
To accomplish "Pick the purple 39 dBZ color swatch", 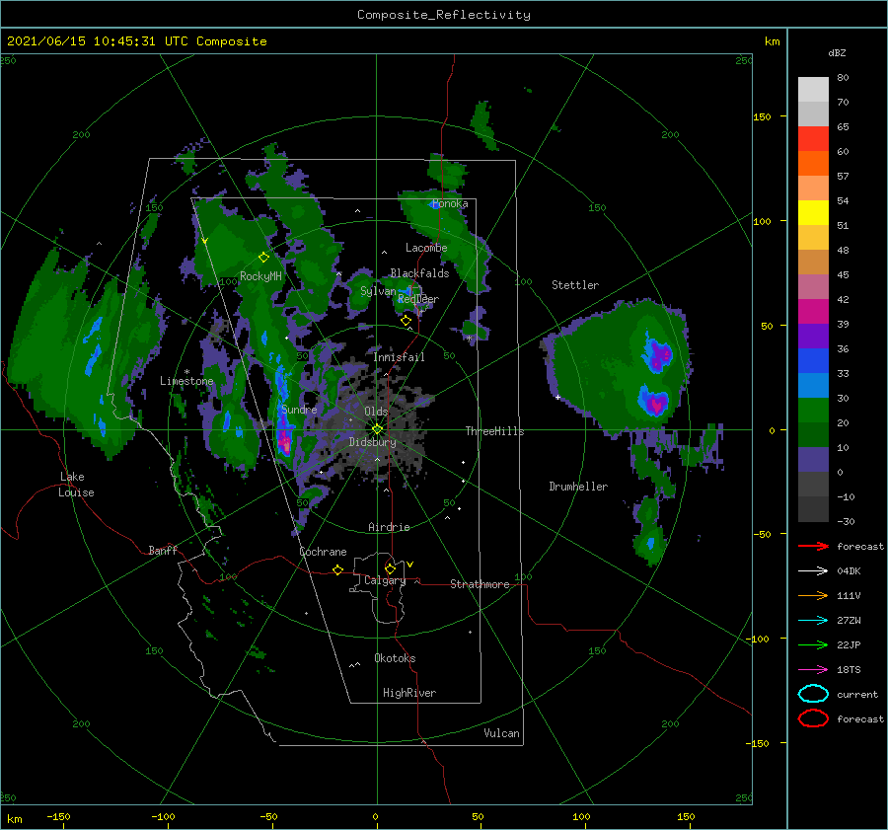I will tap(813, 336).
